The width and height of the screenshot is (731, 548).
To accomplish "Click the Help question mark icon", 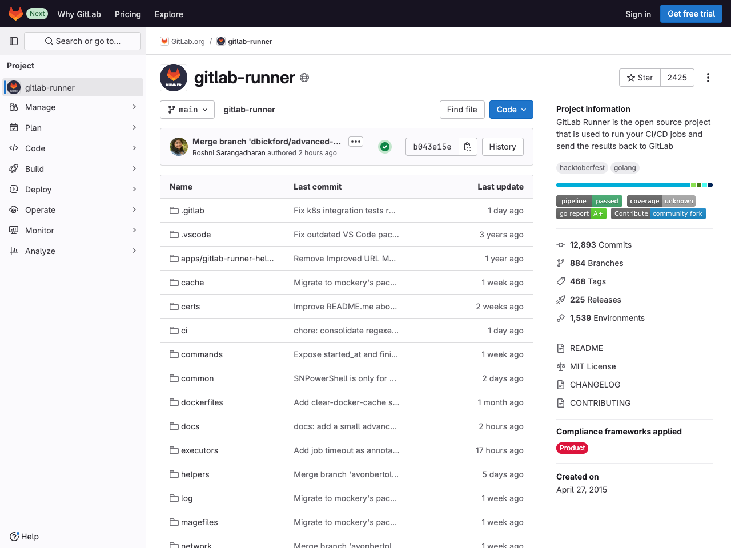I will point(14,537).
